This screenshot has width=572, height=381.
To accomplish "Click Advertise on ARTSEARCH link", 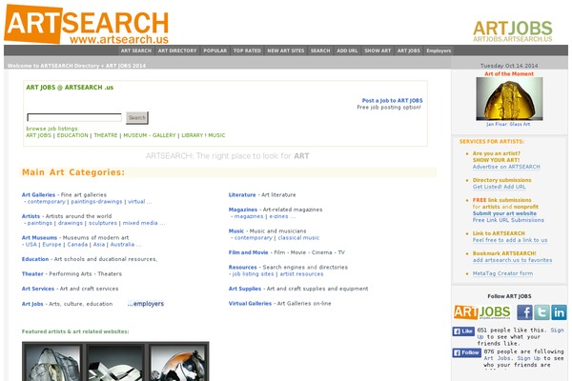I will 506,167.
